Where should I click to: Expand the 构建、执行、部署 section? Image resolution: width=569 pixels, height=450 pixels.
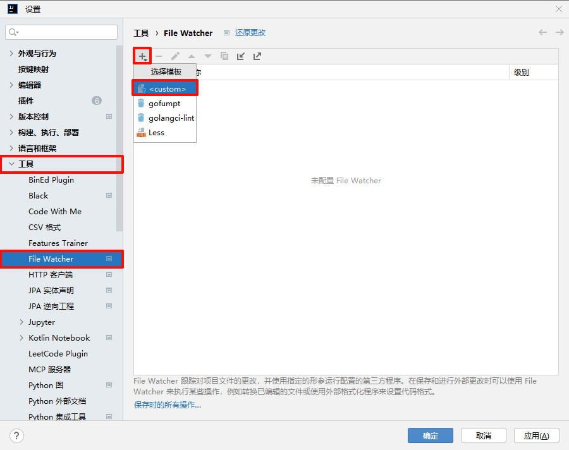[x=11, y=133]
